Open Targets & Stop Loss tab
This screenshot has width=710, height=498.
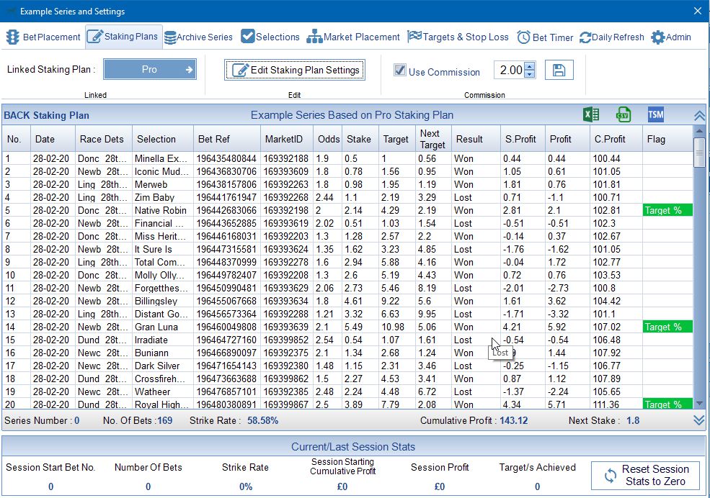tap(458, 37)
